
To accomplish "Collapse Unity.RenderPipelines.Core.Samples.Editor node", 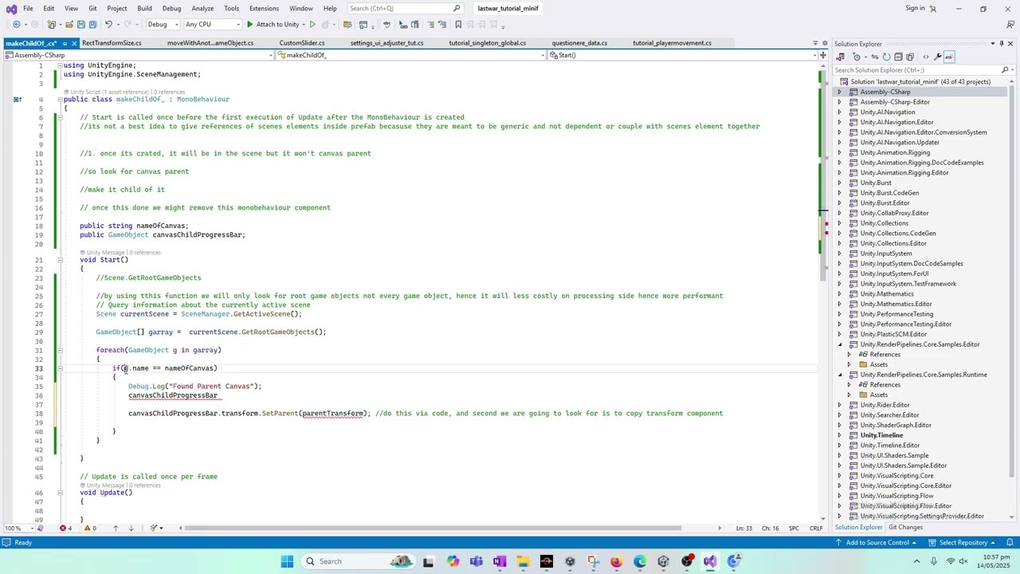I will 839,344.
